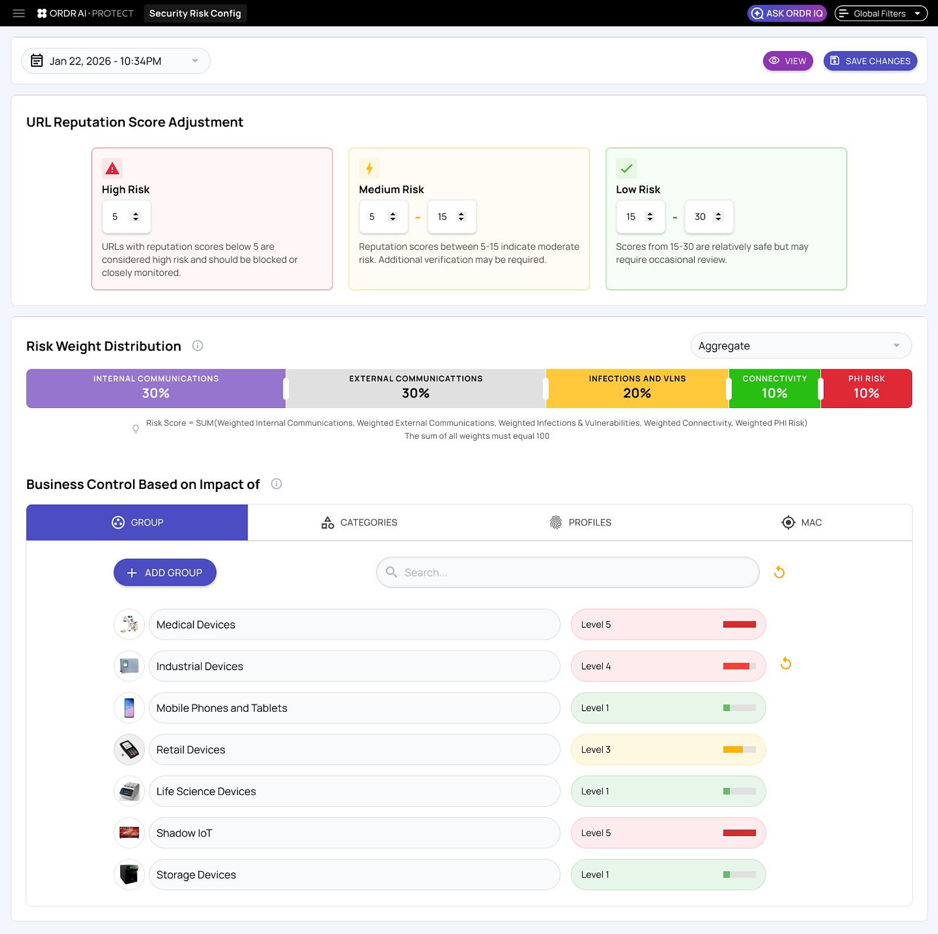Screen dimensions: 938x934
Task: Open the Aggregate dropdown
Action: pos(801,346)
